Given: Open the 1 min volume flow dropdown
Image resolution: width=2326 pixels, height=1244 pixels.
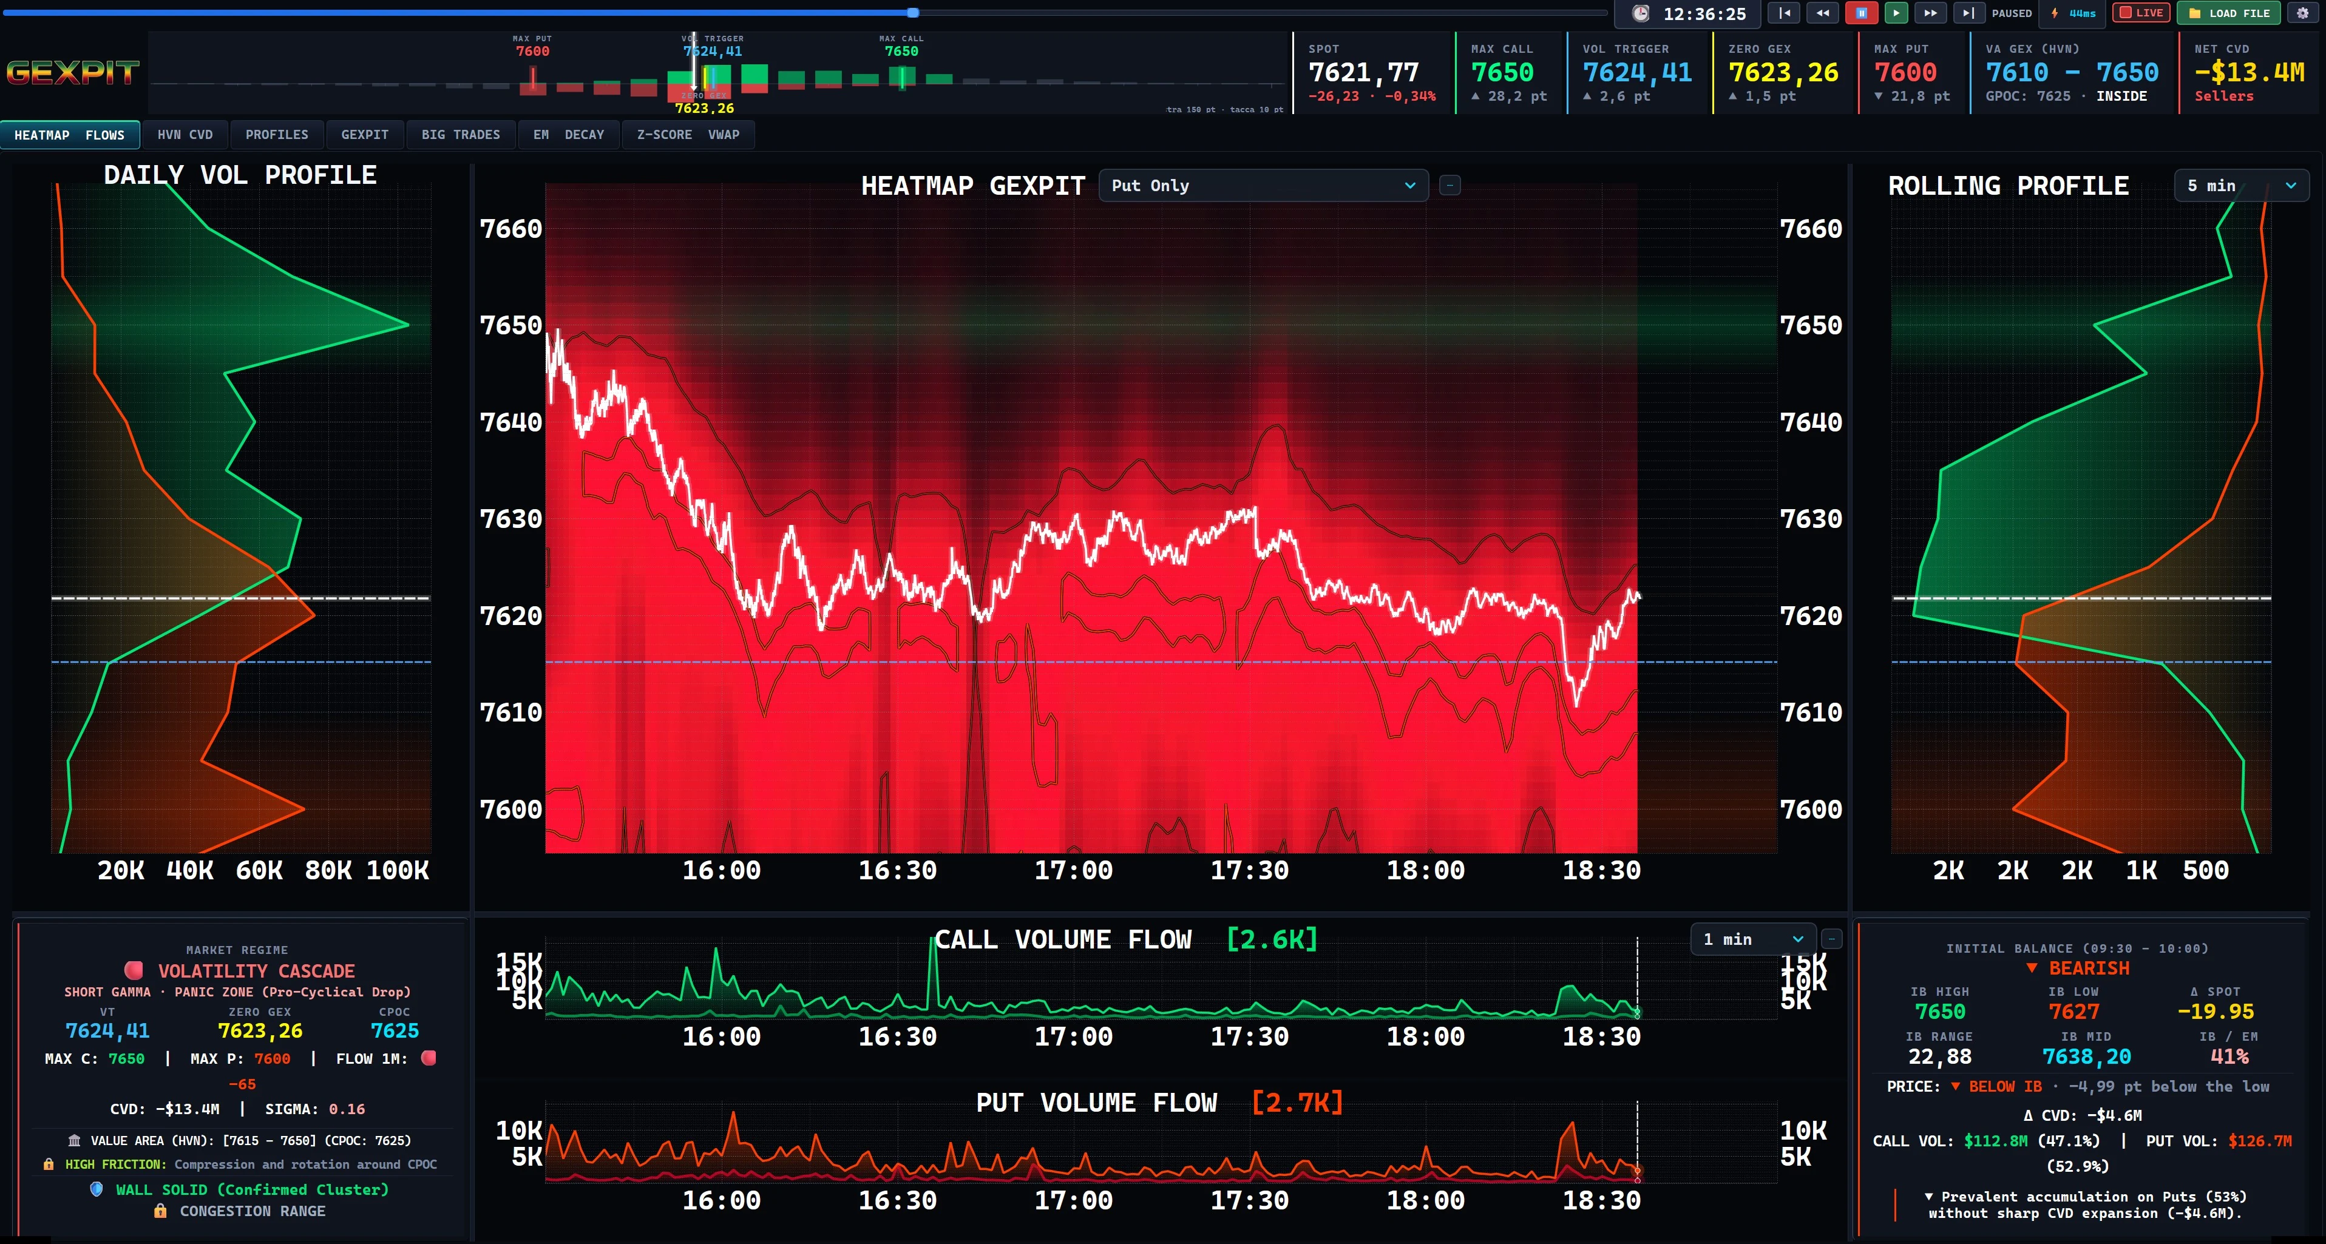Looking at the screenshot, I should [1752, 939].
